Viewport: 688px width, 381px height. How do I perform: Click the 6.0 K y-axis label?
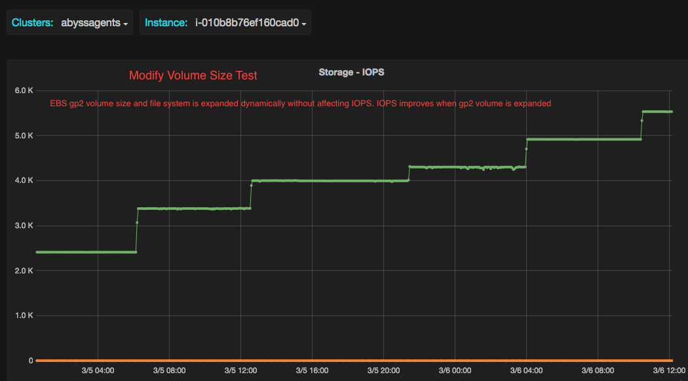pyautogui.click(x=24, y=90)
